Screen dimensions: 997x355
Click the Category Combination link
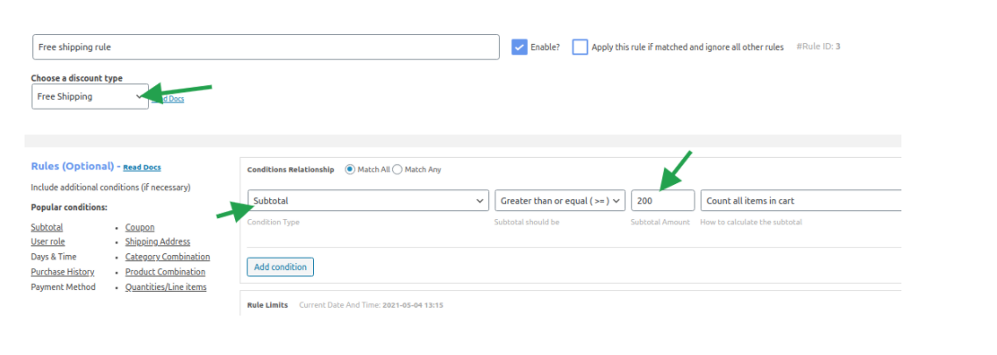pos(167,257)
